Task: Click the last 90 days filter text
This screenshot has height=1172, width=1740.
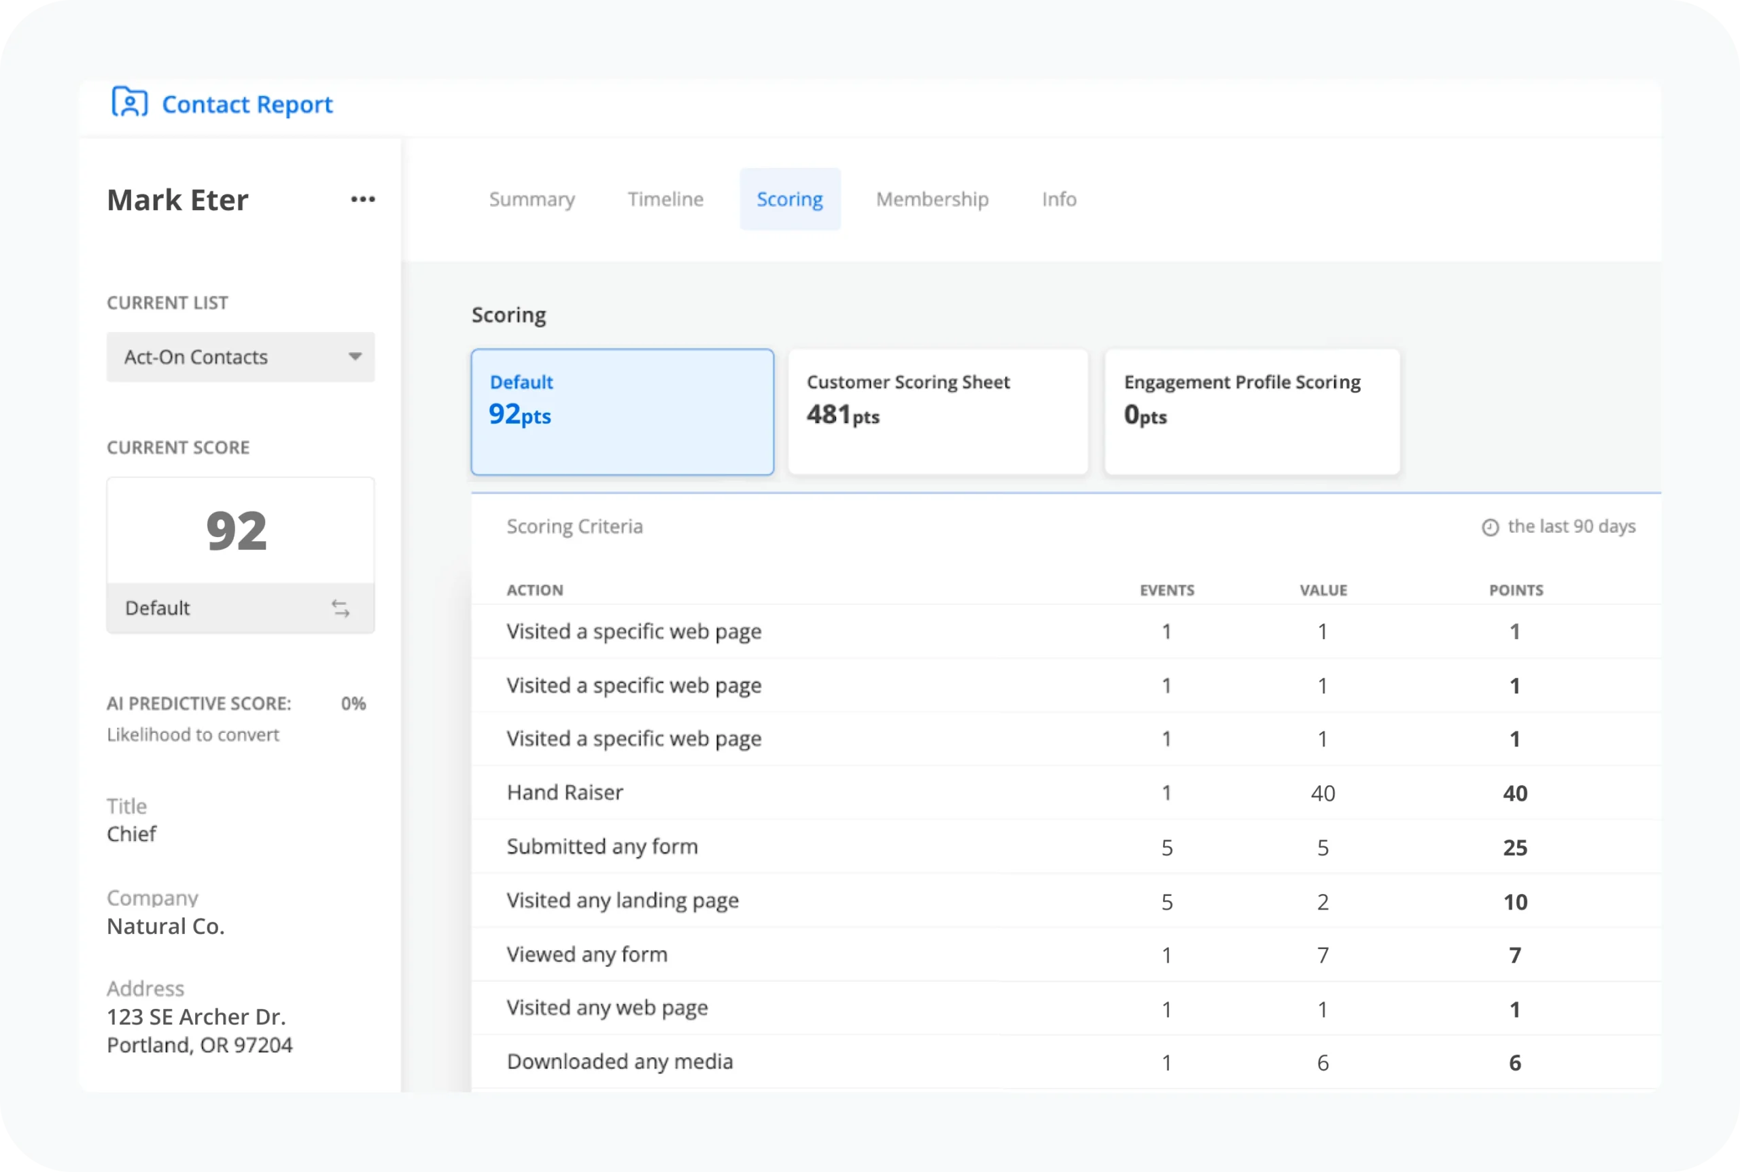Action: pos(1571,527)
